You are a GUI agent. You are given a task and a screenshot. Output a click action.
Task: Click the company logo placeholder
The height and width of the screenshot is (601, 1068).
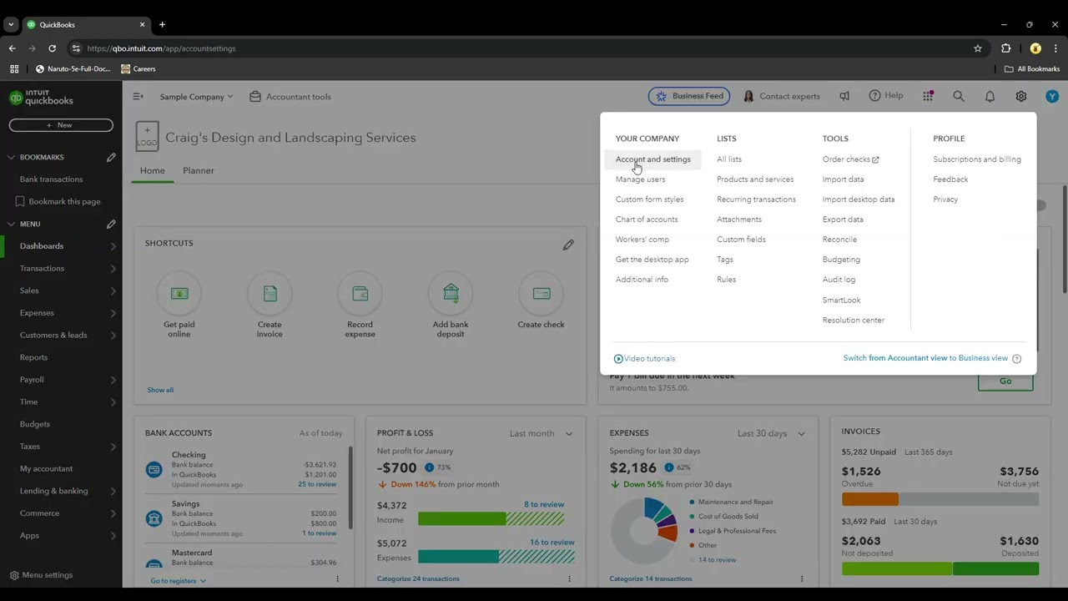pyautogui.click(x=147, y=136)
